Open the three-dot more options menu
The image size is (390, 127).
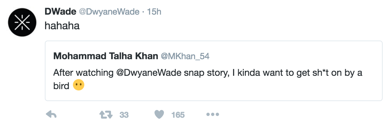coord(213,114)
